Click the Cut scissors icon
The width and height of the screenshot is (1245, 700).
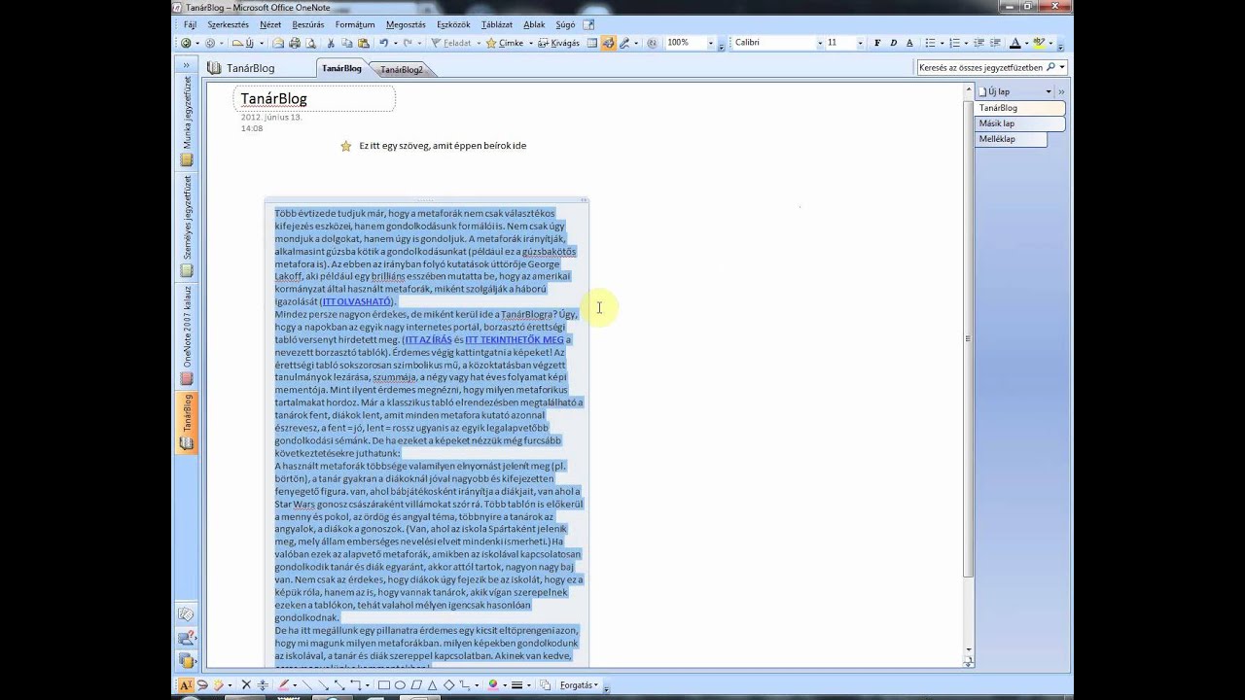(x=331, y=43)
